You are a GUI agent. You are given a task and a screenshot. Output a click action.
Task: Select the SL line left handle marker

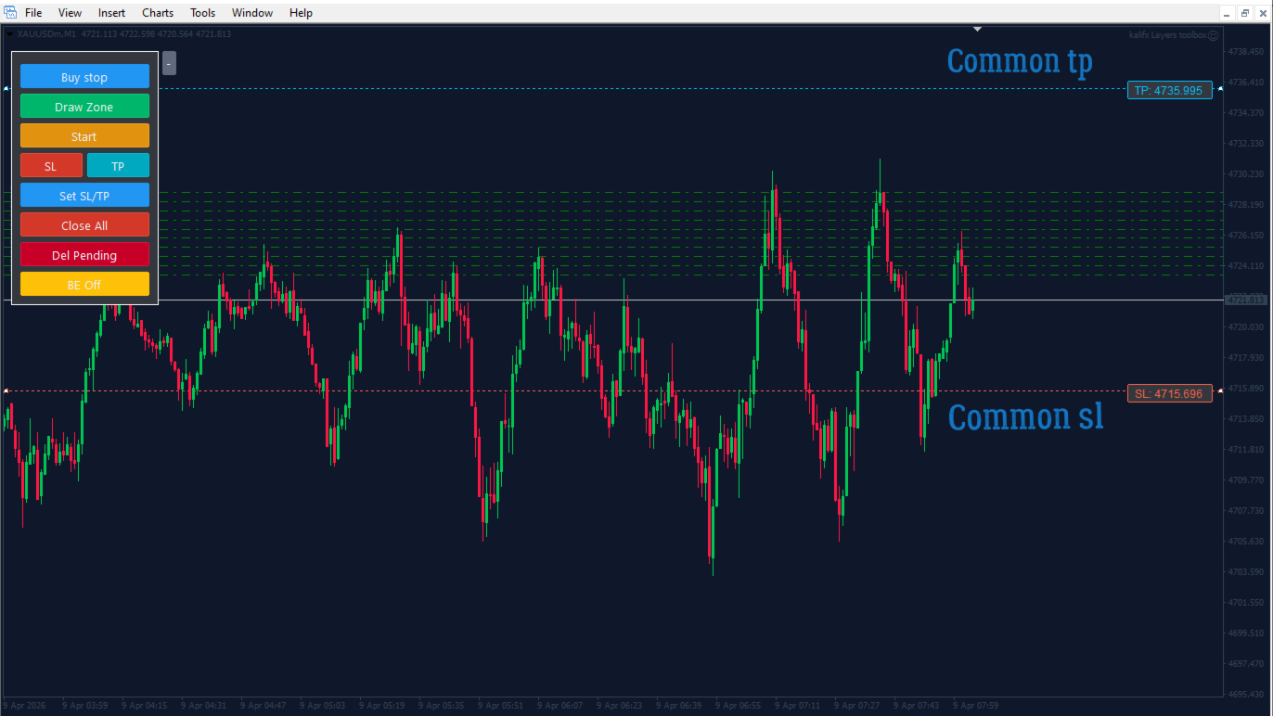pos(6,390)
